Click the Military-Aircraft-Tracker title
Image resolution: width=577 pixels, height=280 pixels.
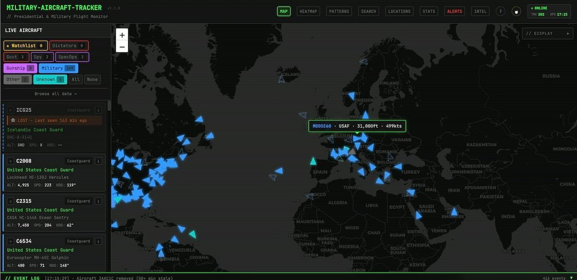pos(55,8)
